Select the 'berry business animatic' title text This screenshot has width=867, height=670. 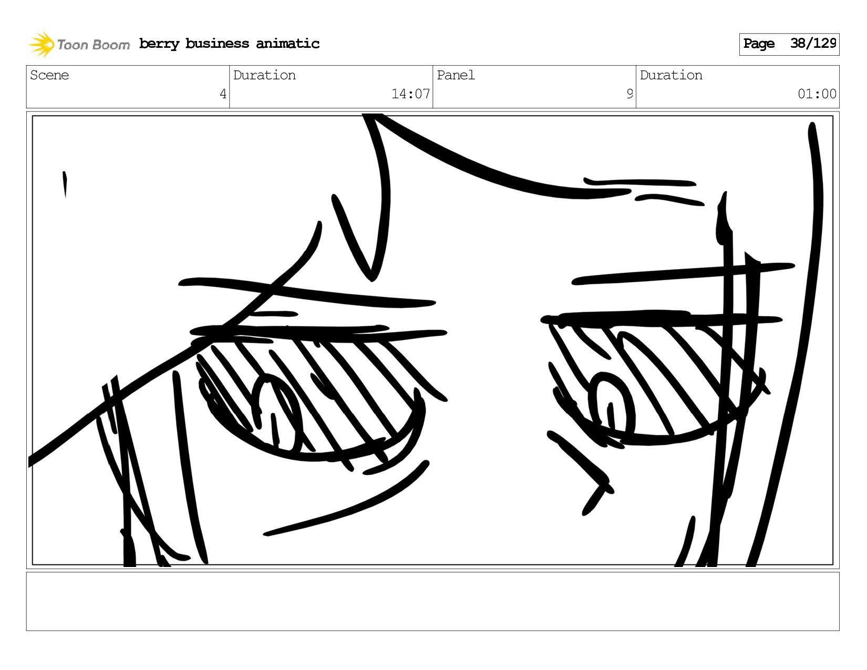(x=229, y=44)
